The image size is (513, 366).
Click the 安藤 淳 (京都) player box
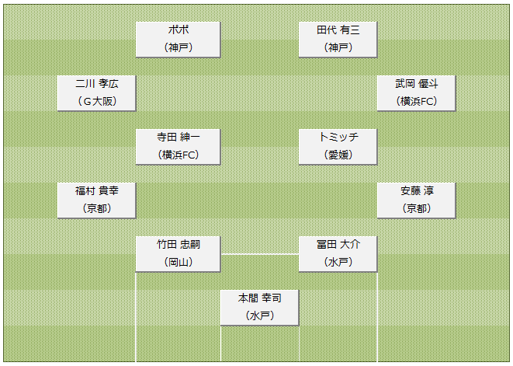click(x=416, y=200)
